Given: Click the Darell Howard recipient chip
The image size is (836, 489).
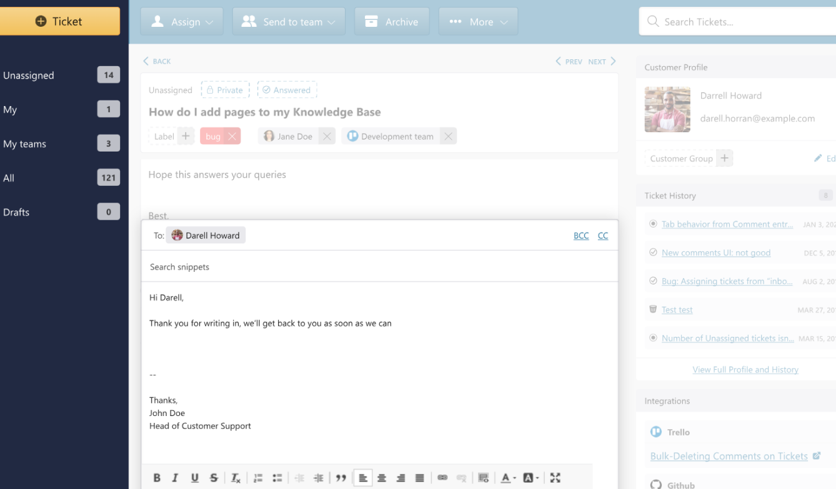Looking at the screenshot, I should point(206,235).
